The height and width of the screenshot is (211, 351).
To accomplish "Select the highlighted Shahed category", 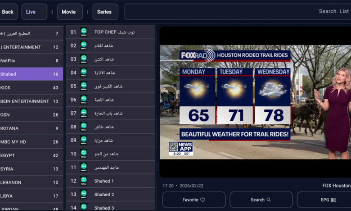I will pos(31,74).
